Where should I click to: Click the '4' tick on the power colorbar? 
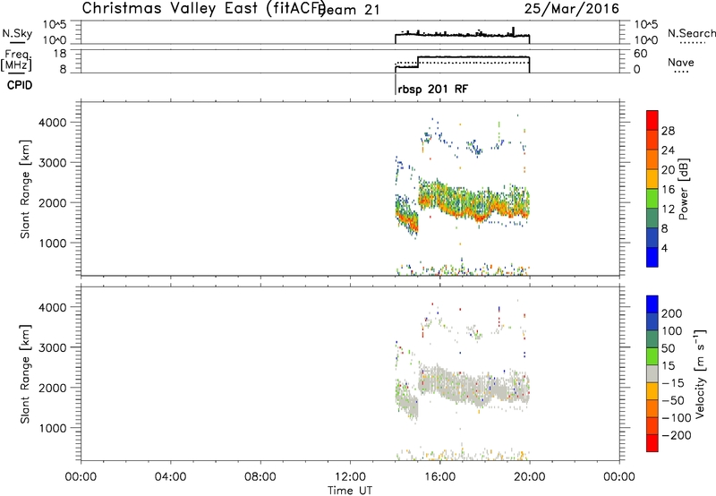coord(664,248)
